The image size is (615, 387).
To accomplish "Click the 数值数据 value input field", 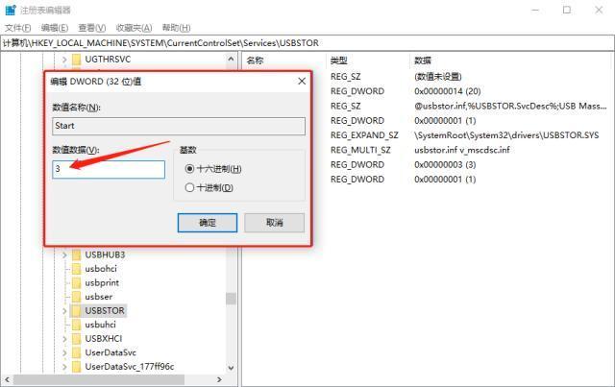I will (x=109, y=169).
